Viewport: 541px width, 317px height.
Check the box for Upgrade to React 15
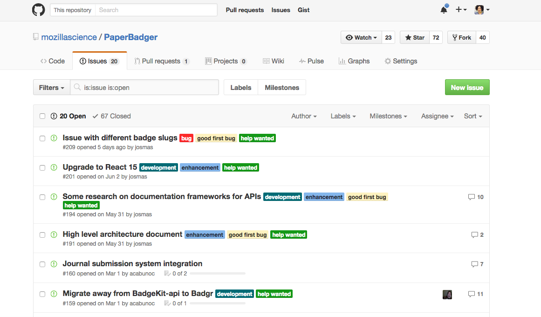pyautogui.click(x=42, y=168)
